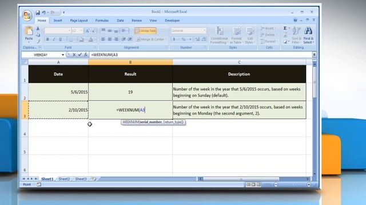Apply bottom border from Font group
366x205 pixels.
[71, 39]
